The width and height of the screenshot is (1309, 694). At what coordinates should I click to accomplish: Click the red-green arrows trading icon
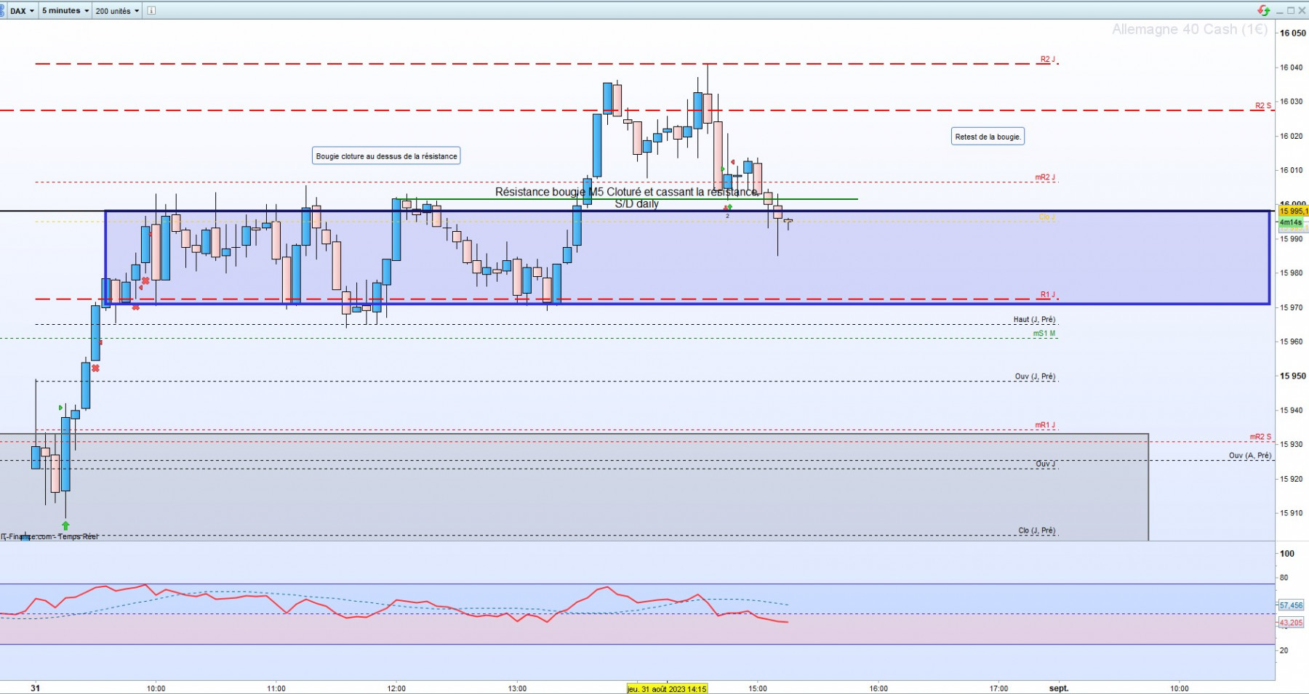coord(1264,10)
